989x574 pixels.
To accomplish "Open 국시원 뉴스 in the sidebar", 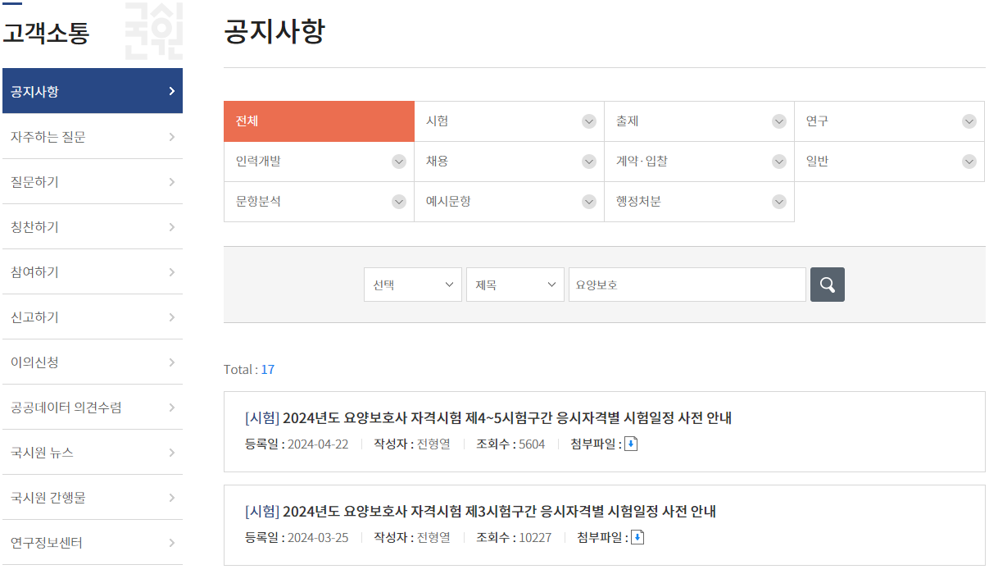I will click(93, 452).
